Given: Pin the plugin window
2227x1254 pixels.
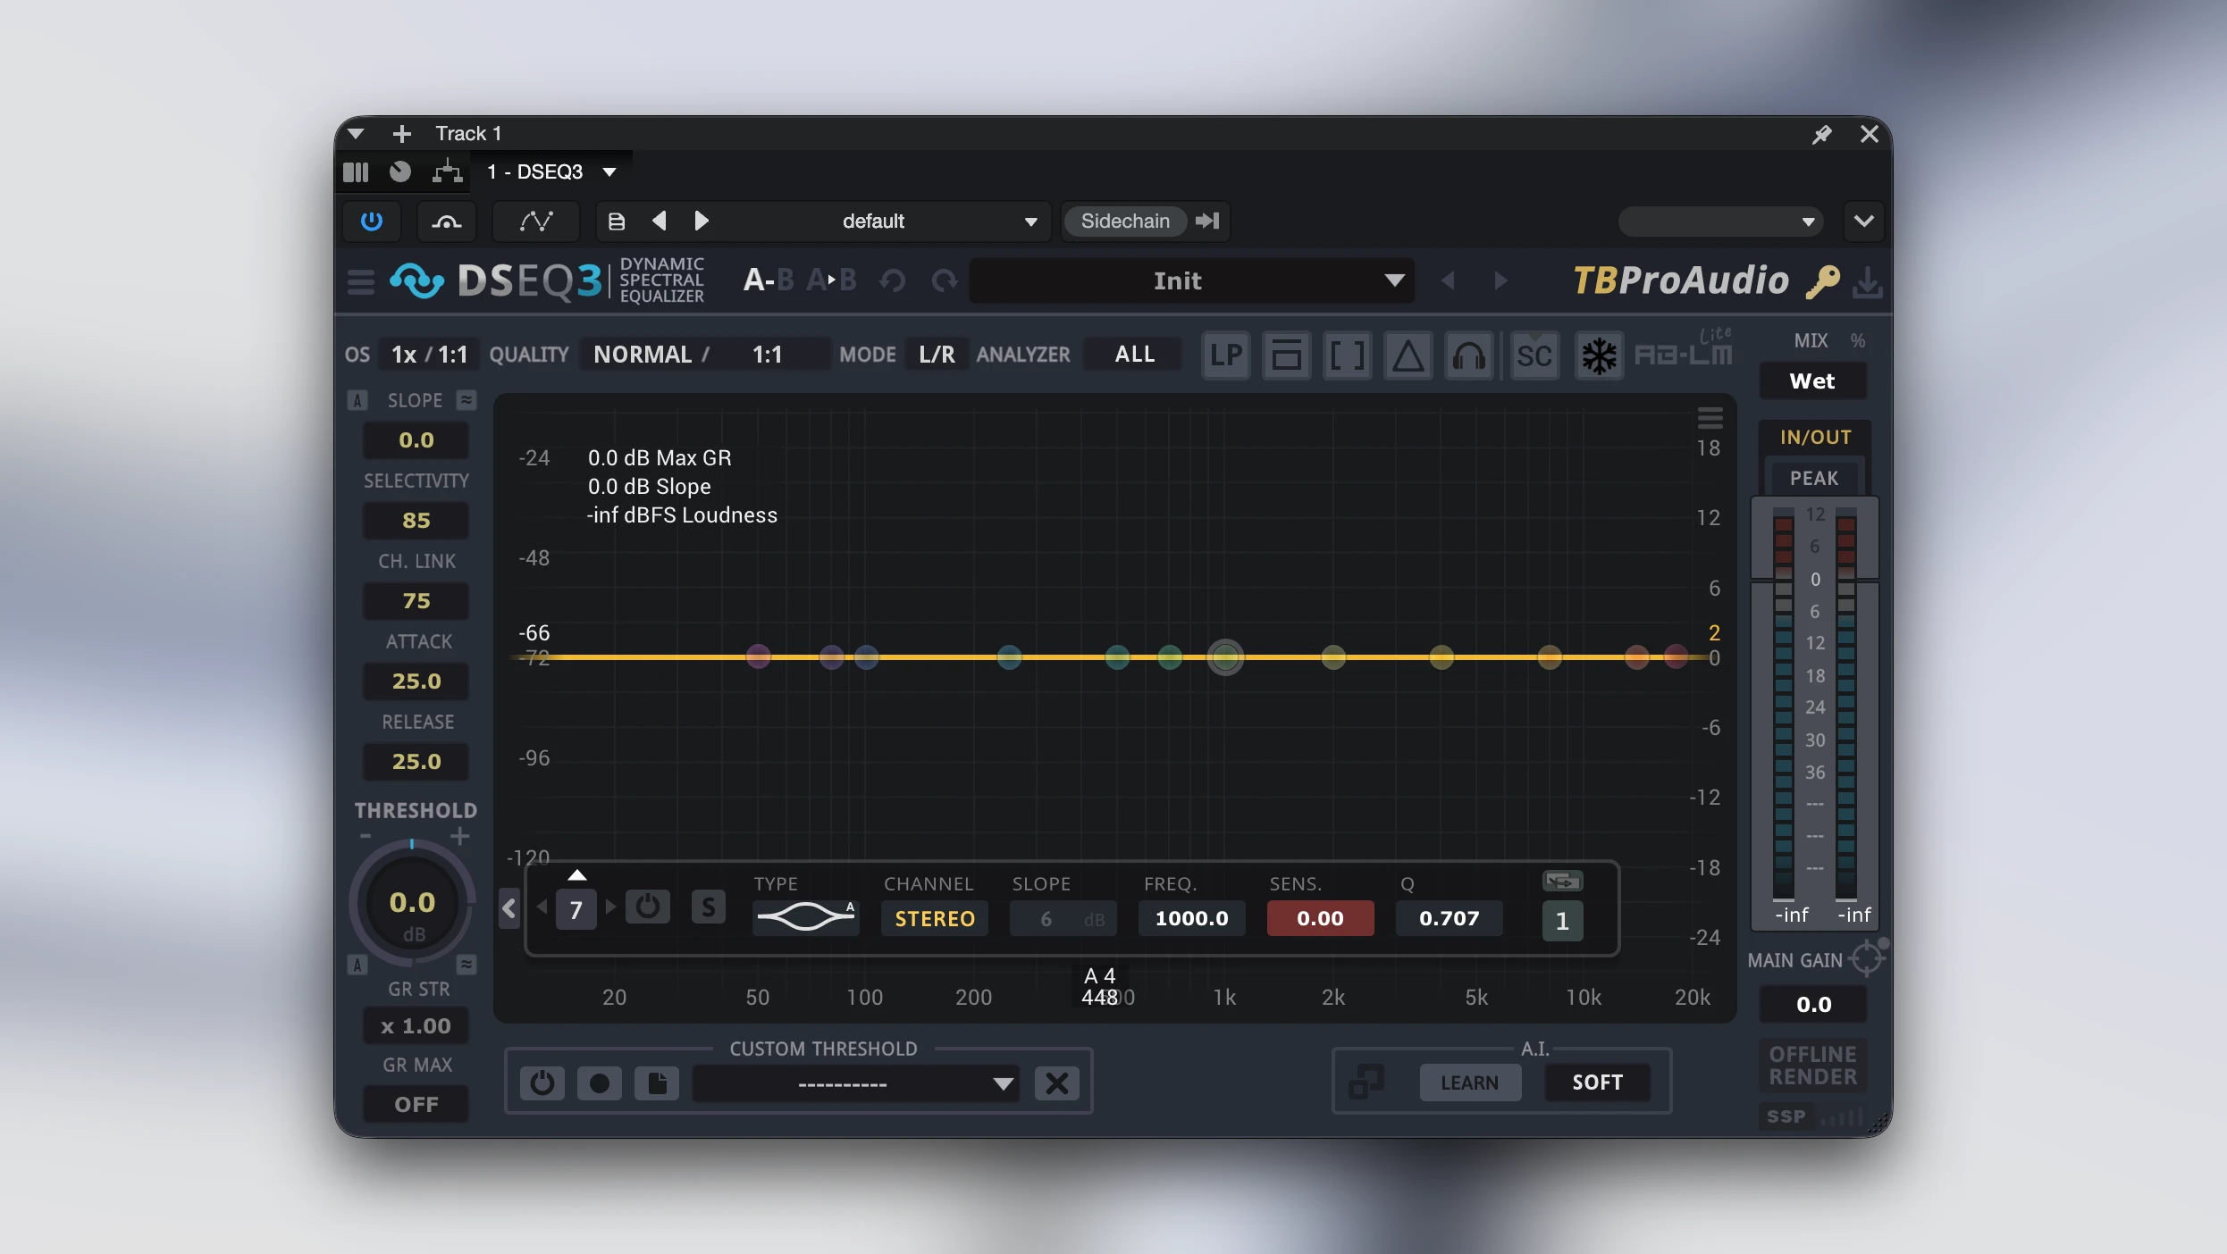Looking at the screenshot, I should click(x=1821, y=134).
